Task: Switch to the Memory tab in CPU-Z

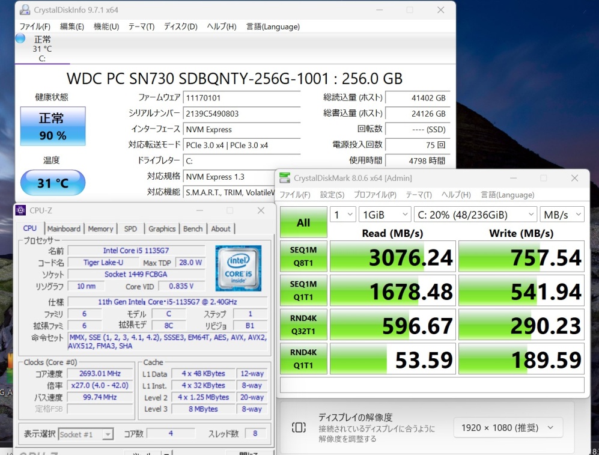Action: (100, 229)
